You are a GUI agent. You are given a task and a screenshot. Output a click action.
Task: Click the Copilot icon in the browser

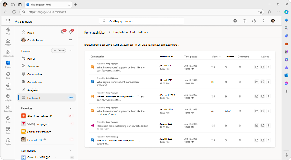point(286,12)
